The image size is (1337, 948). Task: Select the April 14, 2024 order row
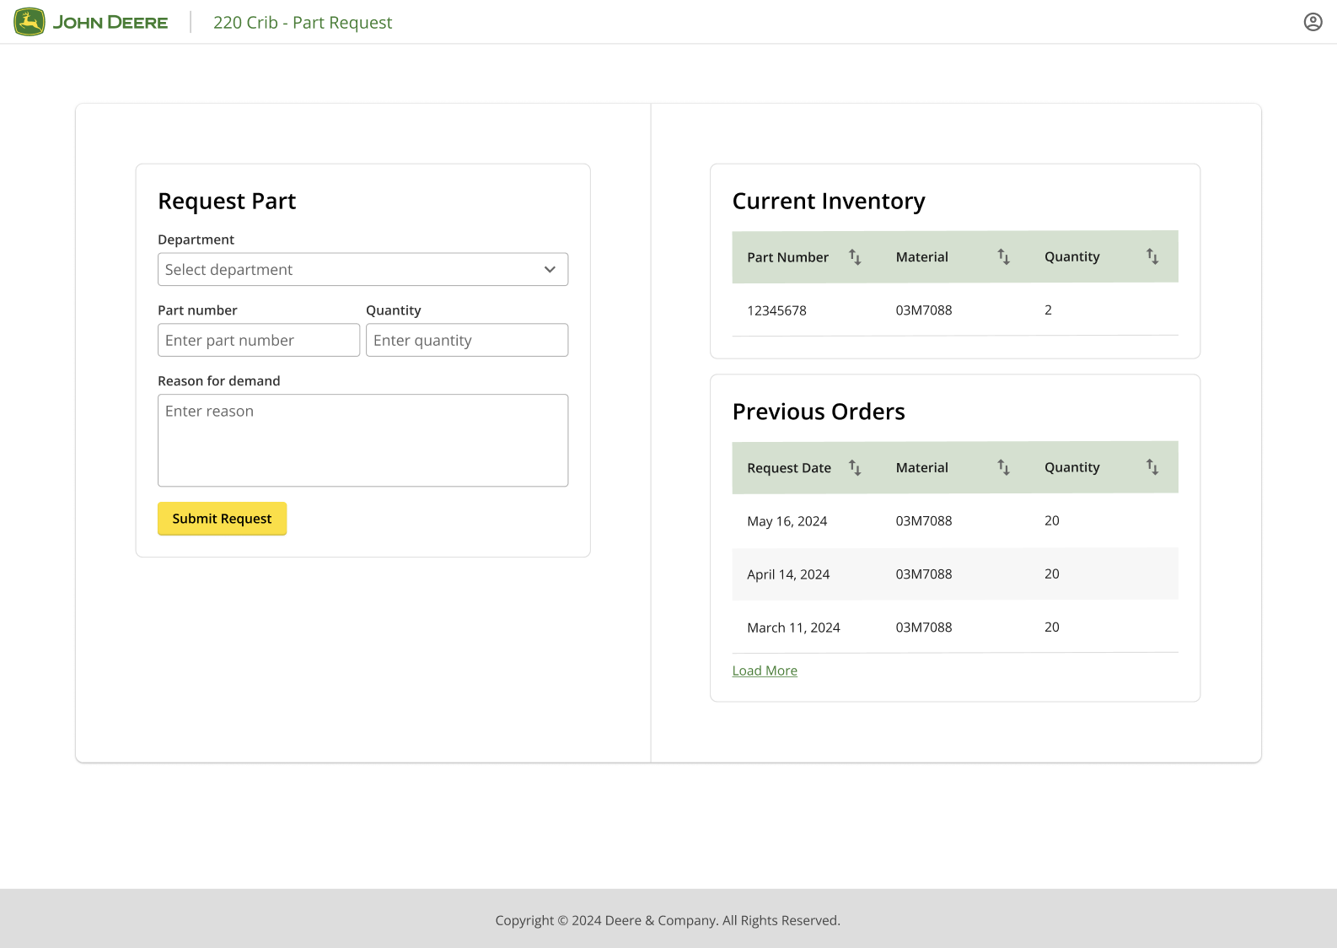tap(955, 574)
